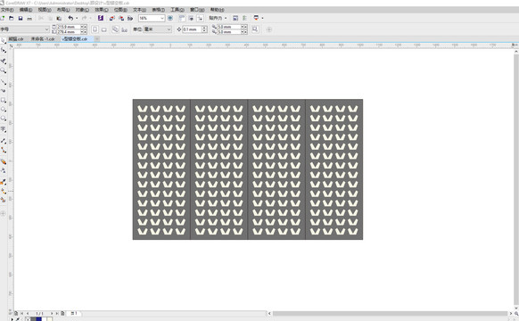Click the Save icon

pyautogui.click(x=21, y=18)
